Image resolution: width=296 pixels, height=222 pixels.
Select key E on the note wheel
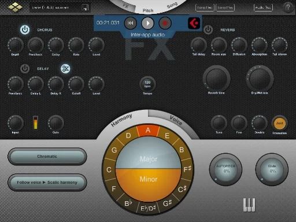point(167,136)
